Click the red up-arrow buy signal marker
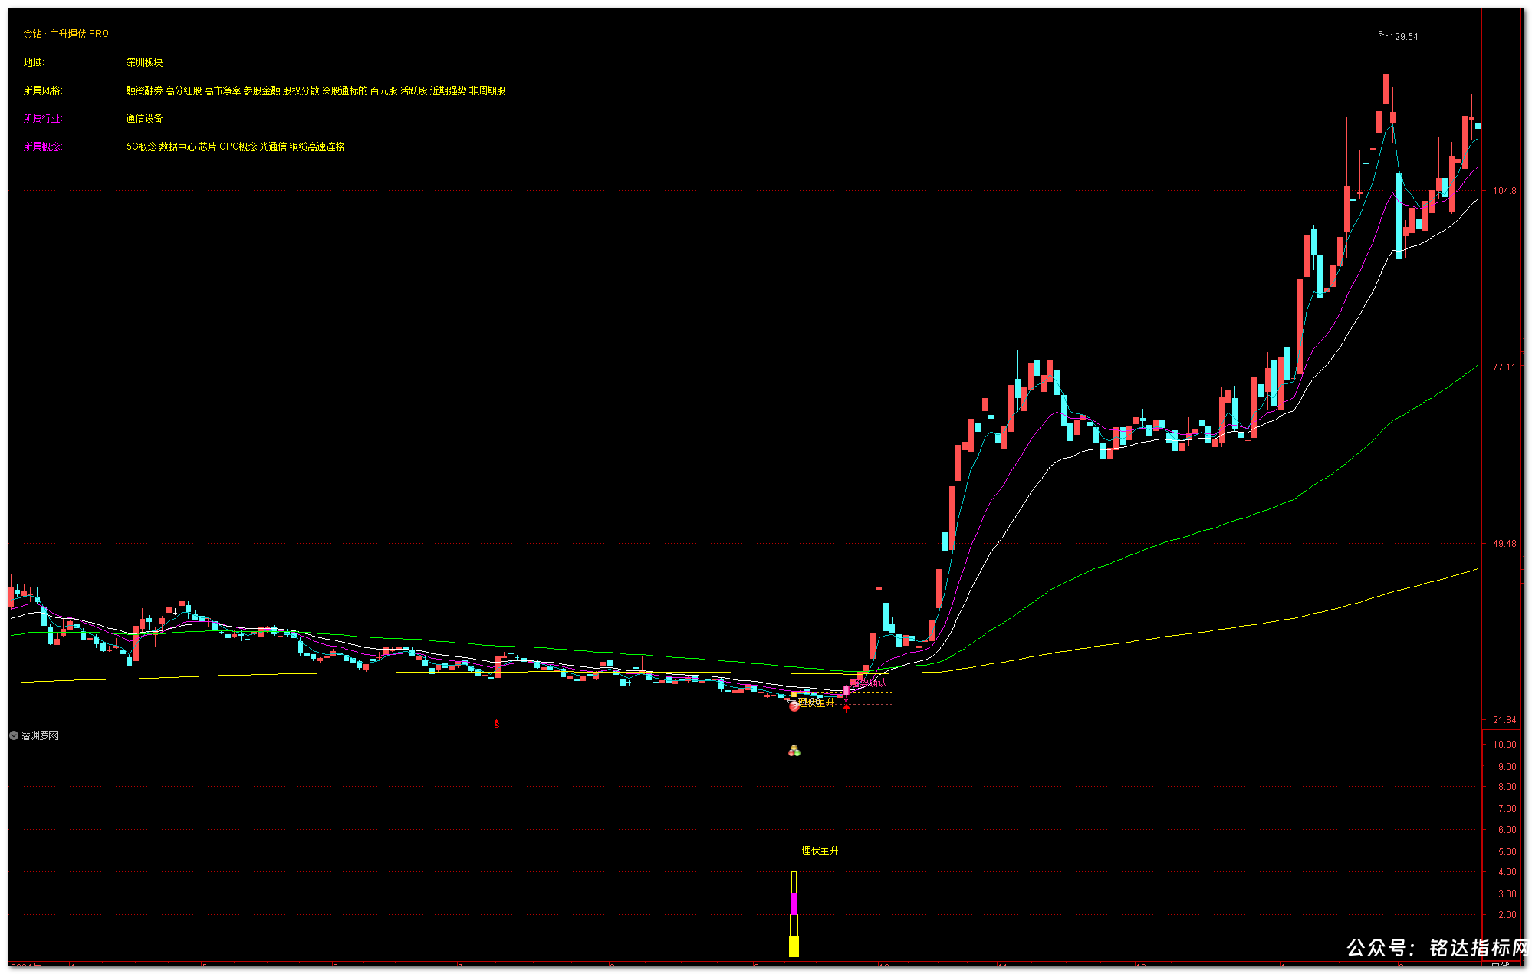 click(x=847, y=708)
